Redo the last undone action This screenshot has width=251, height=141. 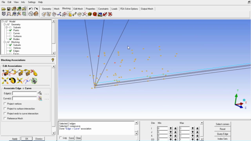[36, 9]
